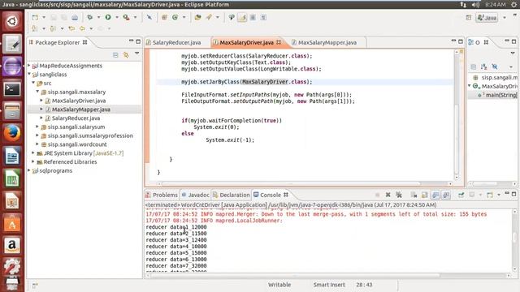Toggle Block Selection mode icon

(x=253, y=17)
